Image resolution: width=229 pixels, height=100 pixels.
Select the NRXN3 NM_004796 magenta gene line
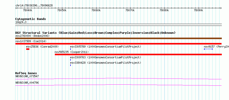tap(118, 85)
